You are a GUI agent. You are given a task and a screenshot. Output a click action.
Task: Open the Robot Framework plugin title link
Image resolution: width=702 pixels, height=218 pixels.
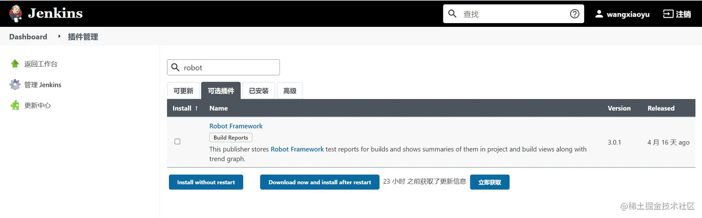[x=236, y=126]
